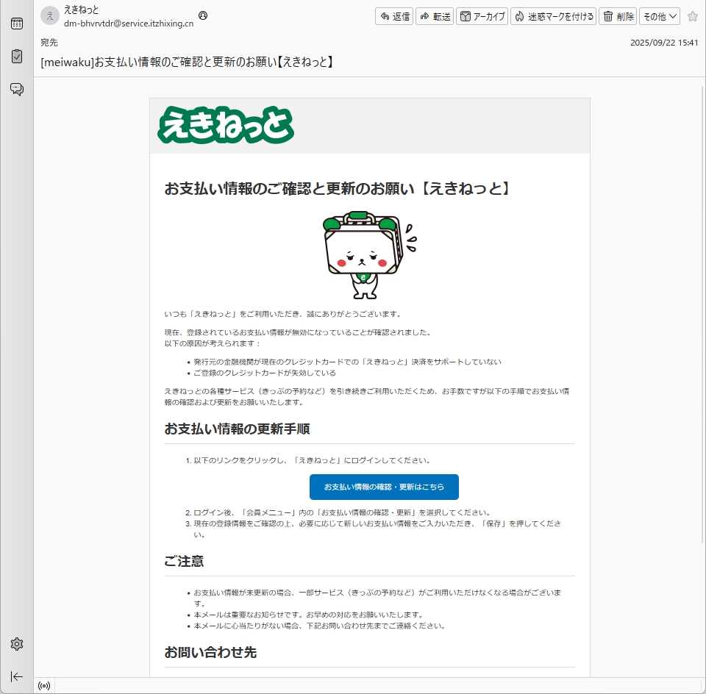Screen dimensions: 706x694
Task: Delete the email with 削除 button
Action: coord(618,16)
